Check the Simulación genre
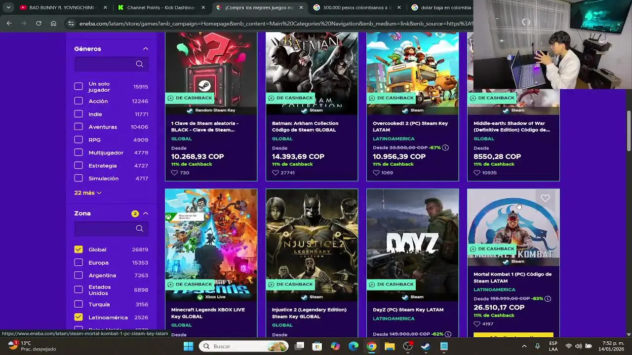The width and height of the screenshot is (632, 355). pos(79,178)
